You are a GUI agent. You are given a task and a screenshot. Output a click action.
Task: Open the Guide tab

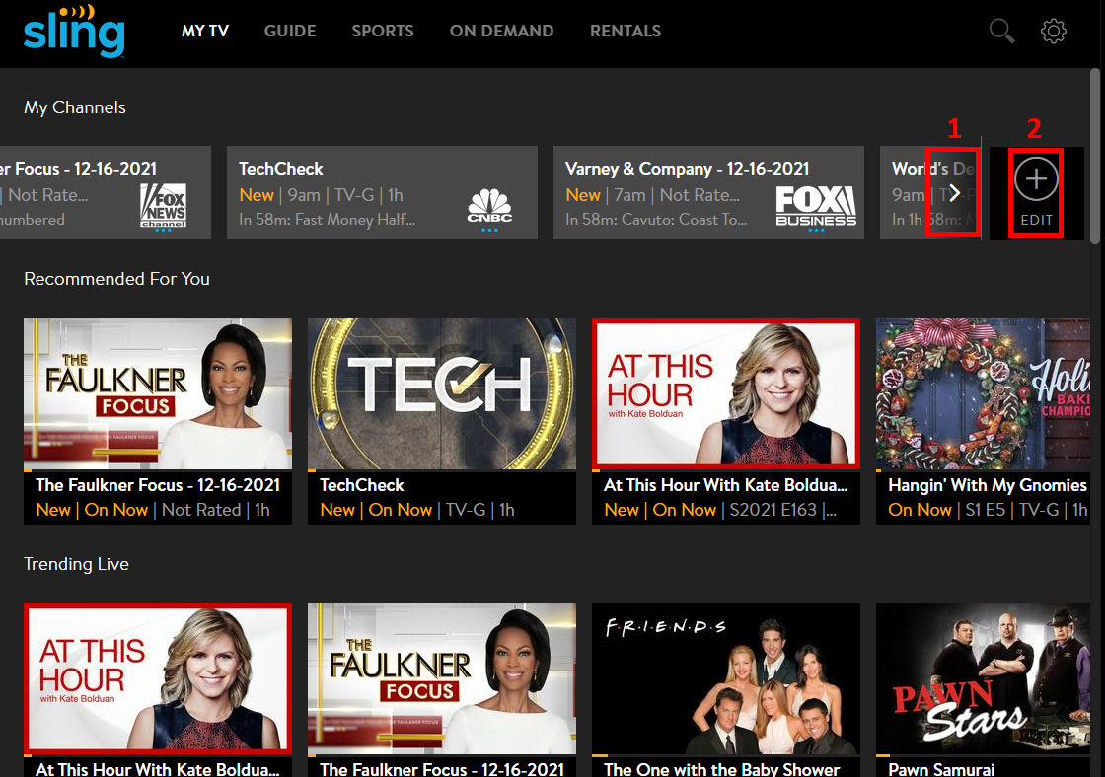point(290,31)
